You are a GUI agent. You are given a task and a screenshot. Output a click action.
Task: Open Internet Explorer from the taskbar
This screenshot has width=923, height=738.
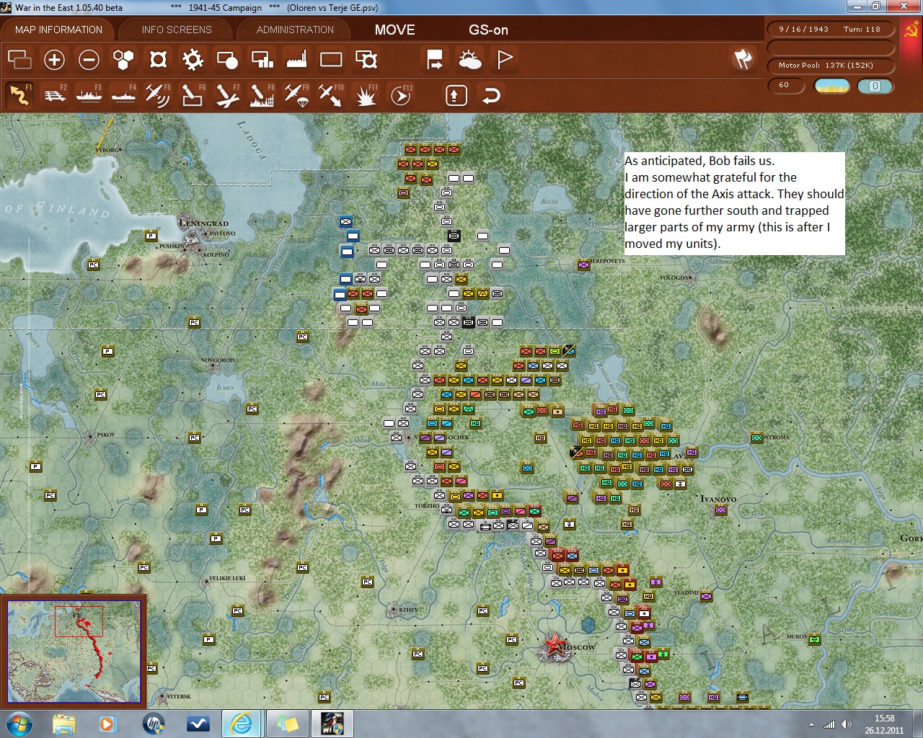click(241, 724)
